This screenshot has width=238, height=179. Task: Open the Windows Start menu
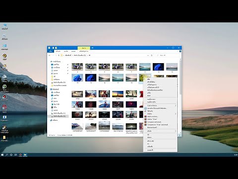[x=2, y=155]
